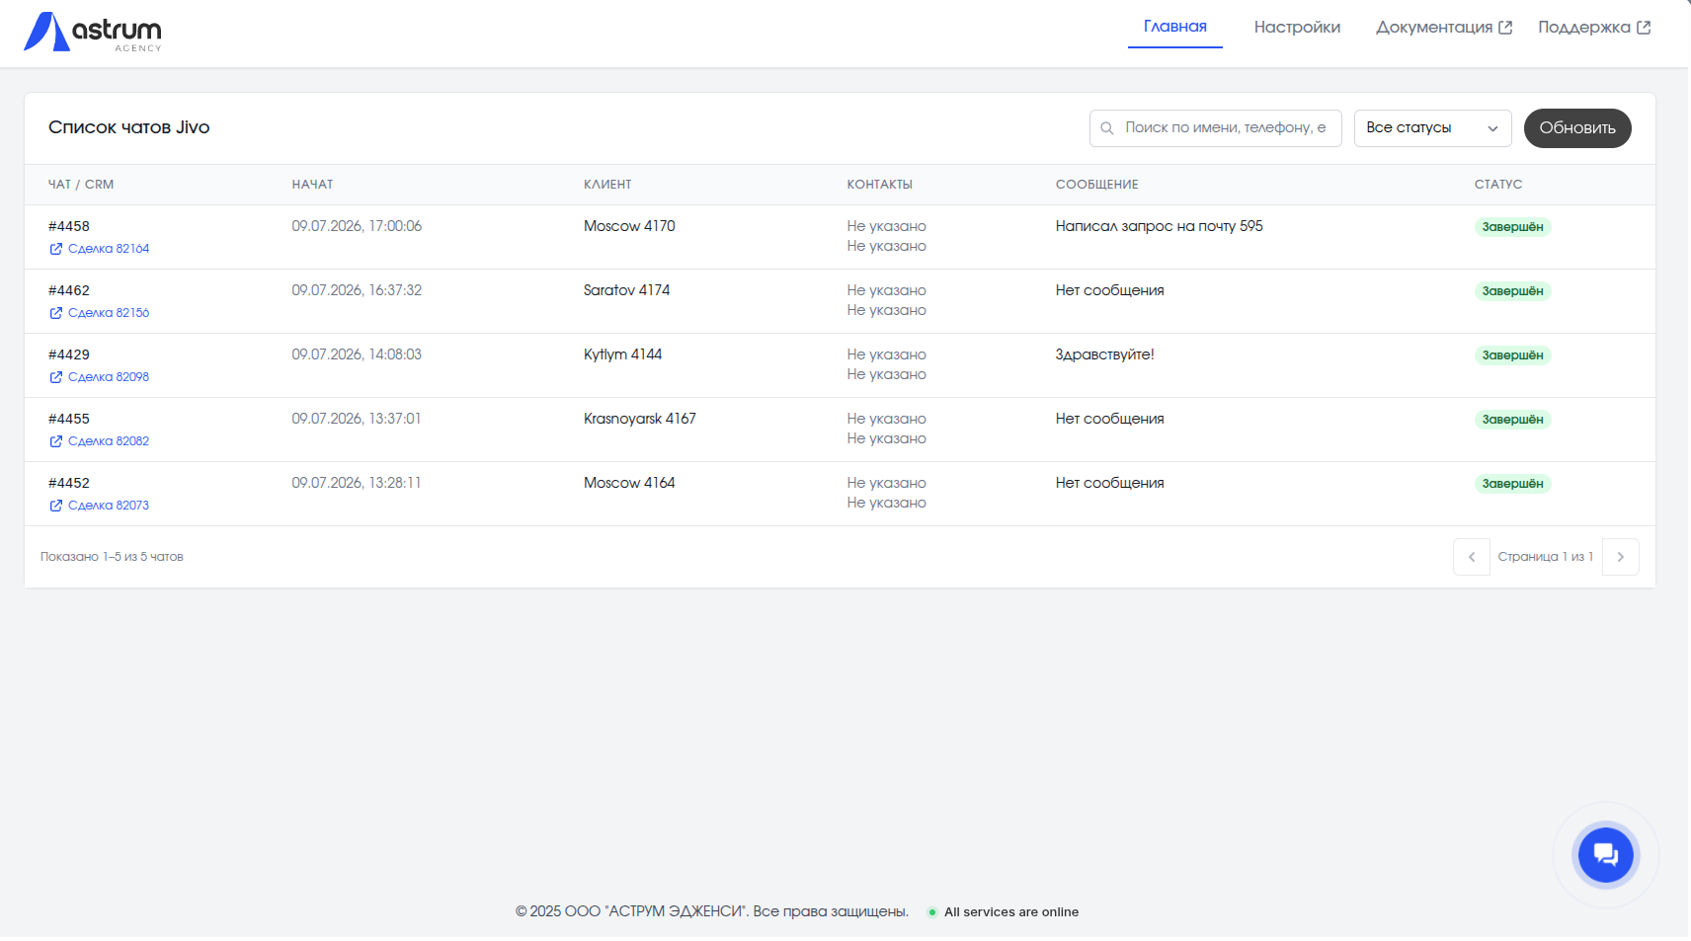Screen dimensions: 1691x941
Task: Click the СООБЩЕНИЕ column header
Action: (x=1096, y=185)
